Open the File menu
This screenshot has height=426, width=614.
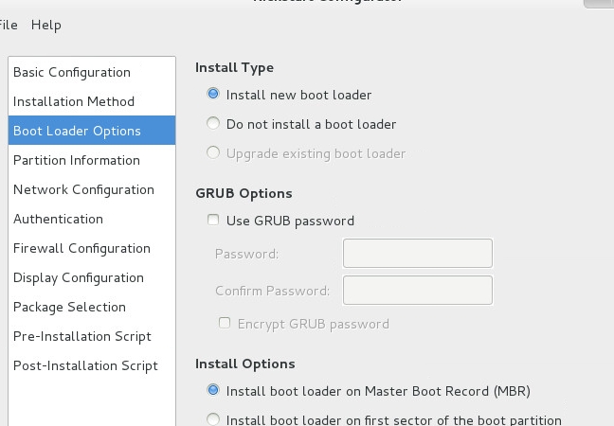tap(8, 25)
